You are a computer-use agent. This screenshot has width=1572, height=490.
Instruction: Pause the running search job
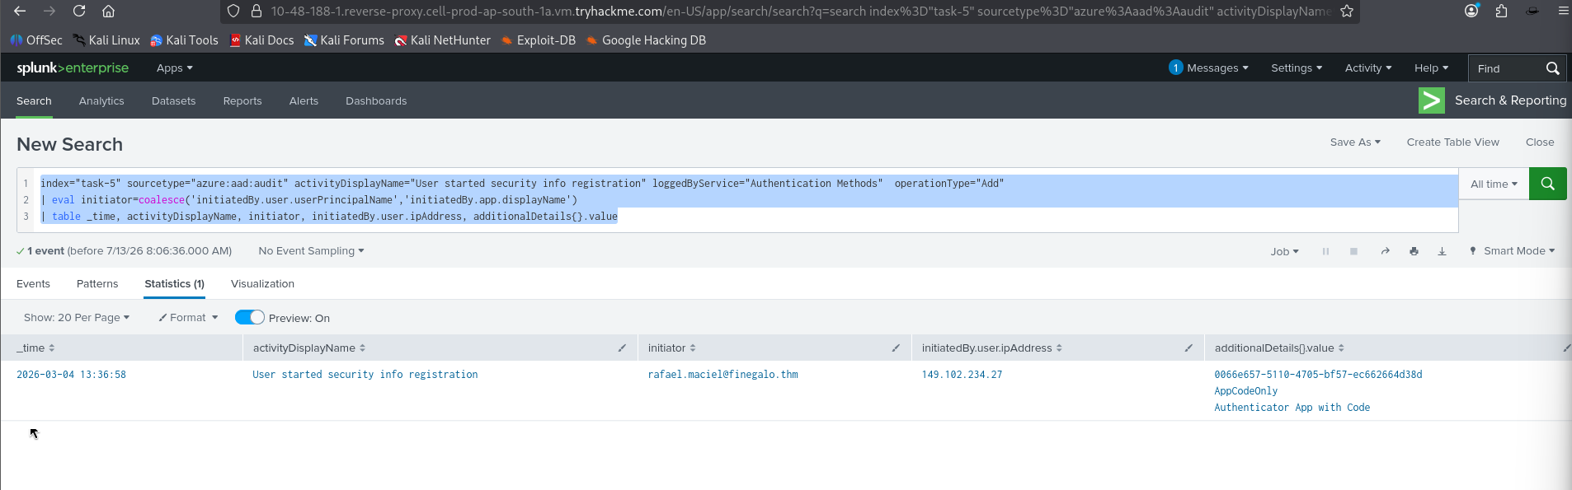click(1325, 251)
